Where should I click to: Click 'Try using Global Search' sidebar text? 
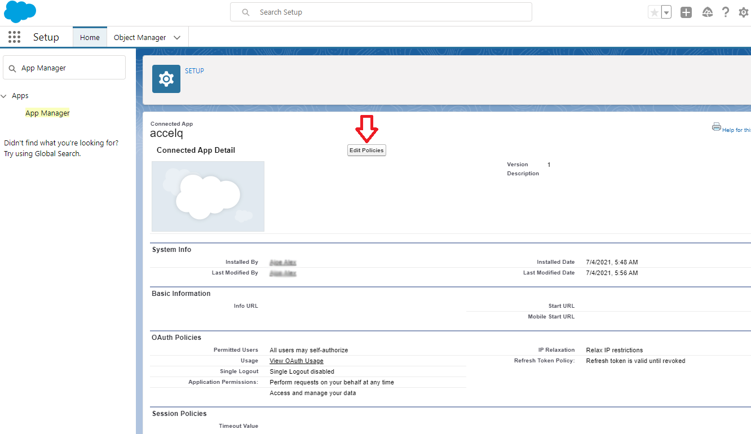(x=42, y=154)
